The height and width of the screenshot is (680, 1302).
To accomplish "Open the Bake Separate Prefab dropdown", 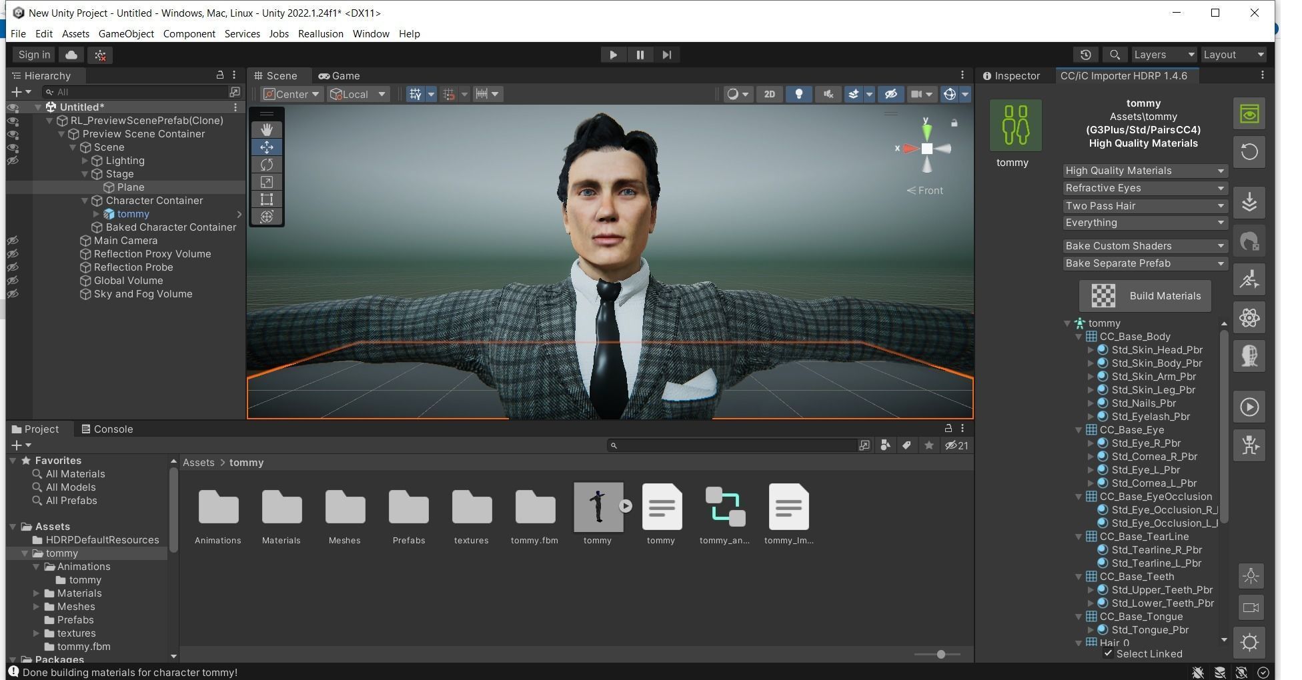I will [1145, 263].
